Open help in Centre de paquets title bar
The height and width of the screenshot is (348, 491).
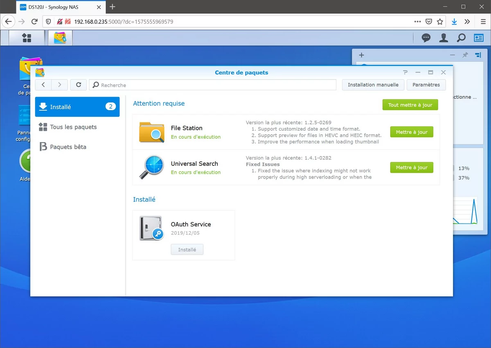click(x=405, y=72)
